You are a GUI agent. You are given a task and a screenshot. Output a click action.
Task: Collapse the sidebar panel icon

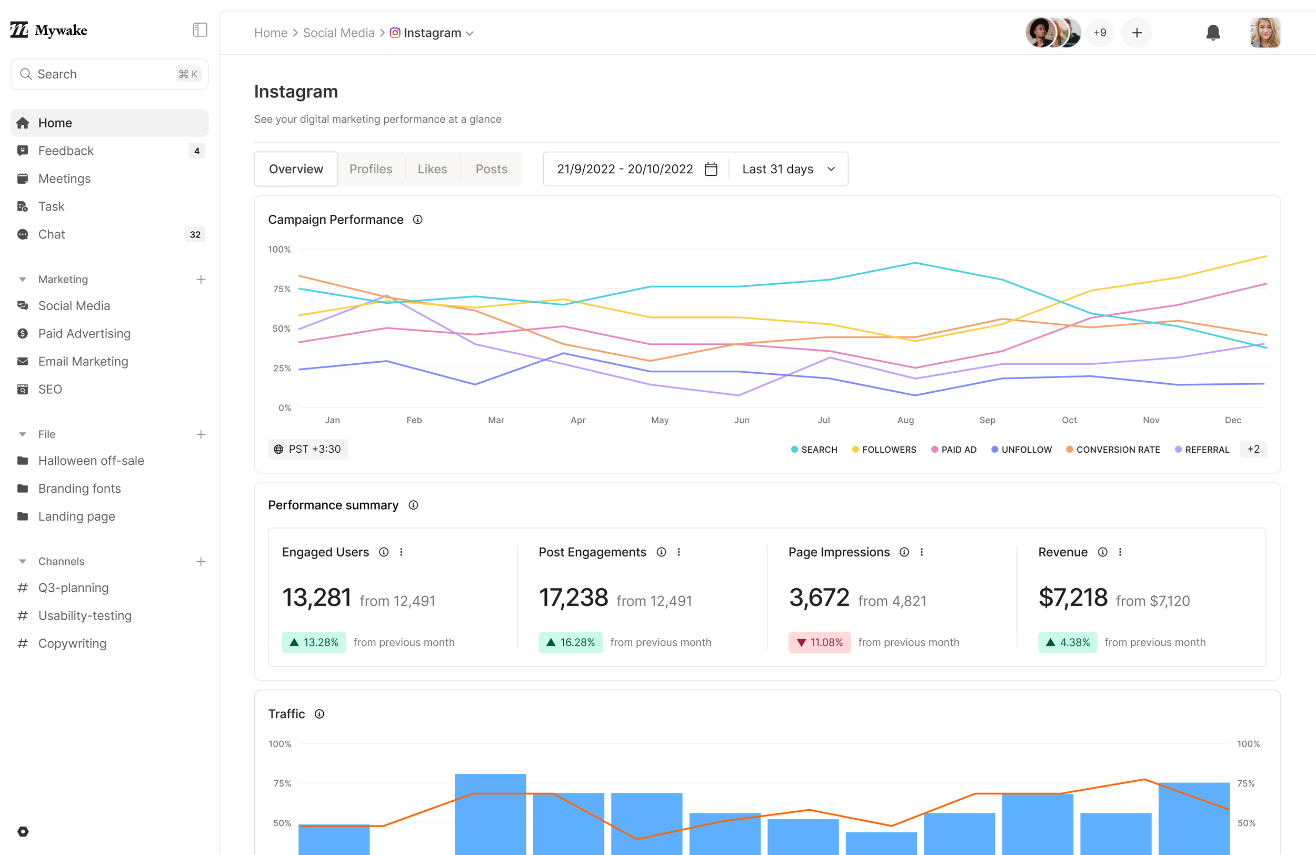tap(200, 30)
